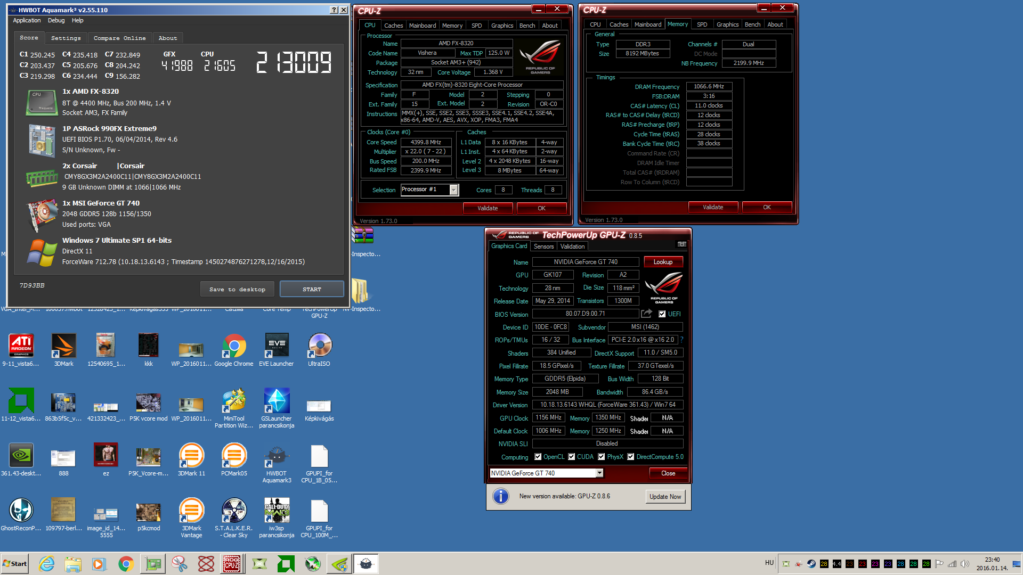
Task: Toggle the CUDA checkbox in GPU-Z
Action: pyautogui.click(x=571, y=457)
